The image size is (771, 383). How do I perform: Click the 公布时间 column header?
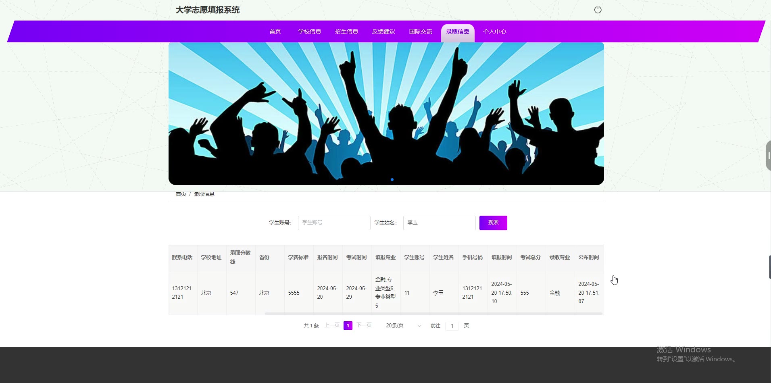[x=589, y=257]
